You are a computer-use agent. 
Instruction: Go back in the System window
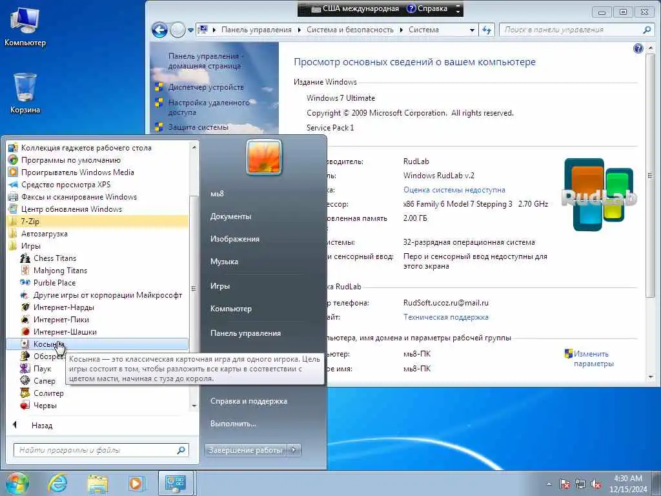coord(160,30)
